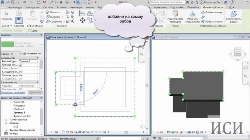Select Плита Т.О. in project browser
The image size is (250, 140).
tap(19, 102)
